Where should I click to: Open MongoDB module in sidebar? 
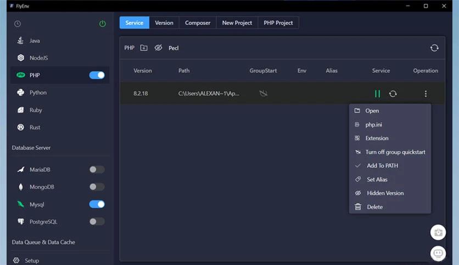pos(42,187)
